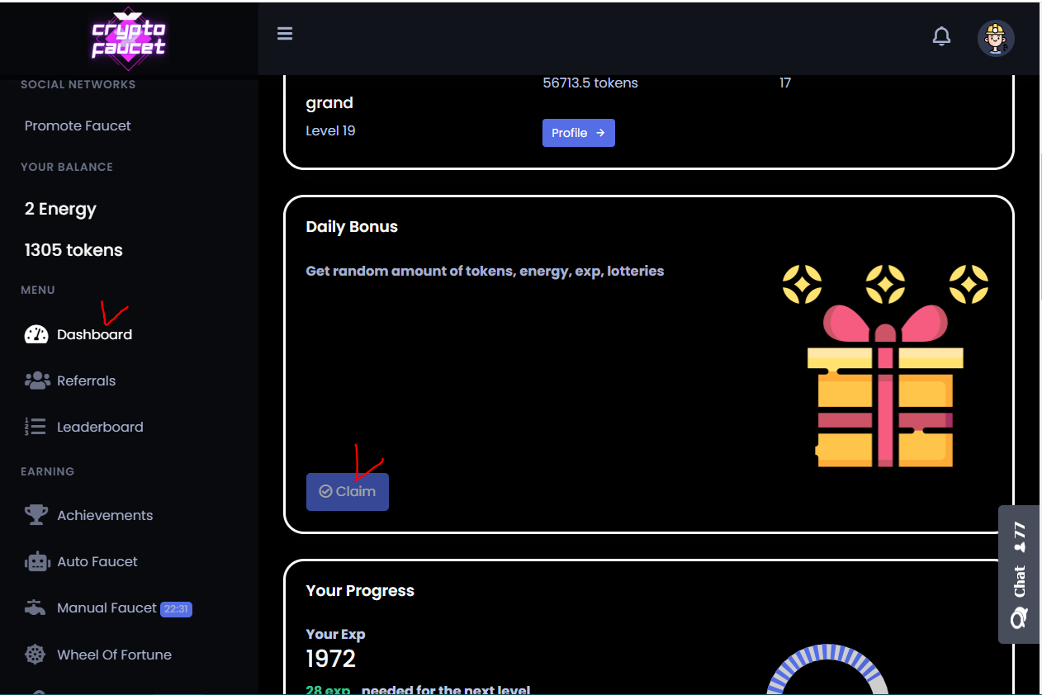1042x695 pixels.
Task: Click the Referrals people icon
Action: coord(36,381)
